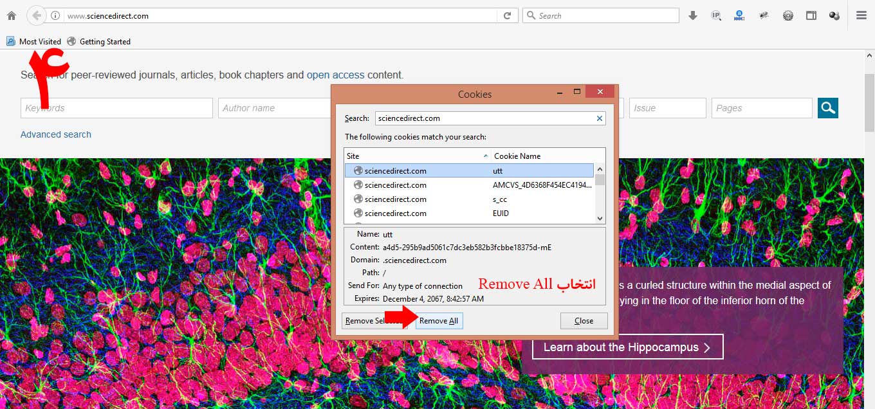Click Remove Selected button
This screenshot has width=875, height=409.
(374, 321)
